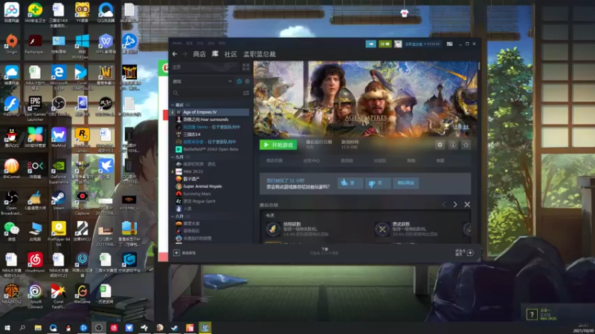Viewport: 595px width, 334px height.
Task: Open File Explorer from the taskbar
Action: click(x=38, y=327)
